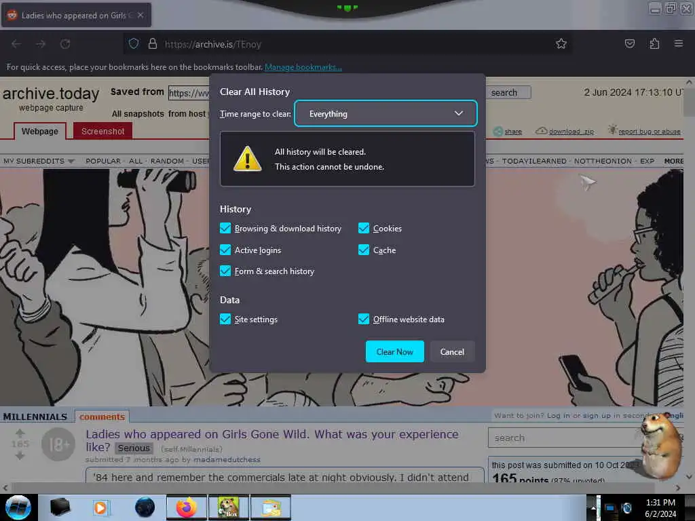Expand the MY SUBREDDITS dropdown
This screenshot has width=695, height=521.
click(x=39, y=161)
